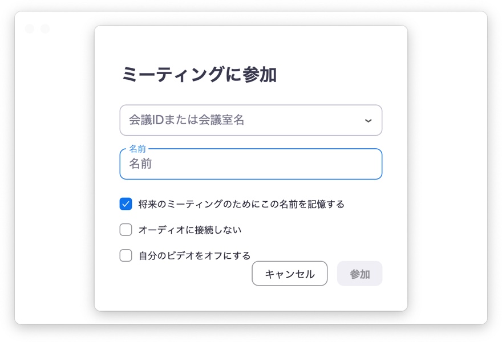This screenshot has width=502, height=342.
Task: Enable the オーディオに接続しない checkbox
Action: click(x=126, y=230)
